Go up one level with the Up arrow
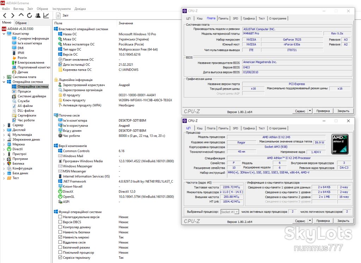361x263 pixels. coord(21,15)
